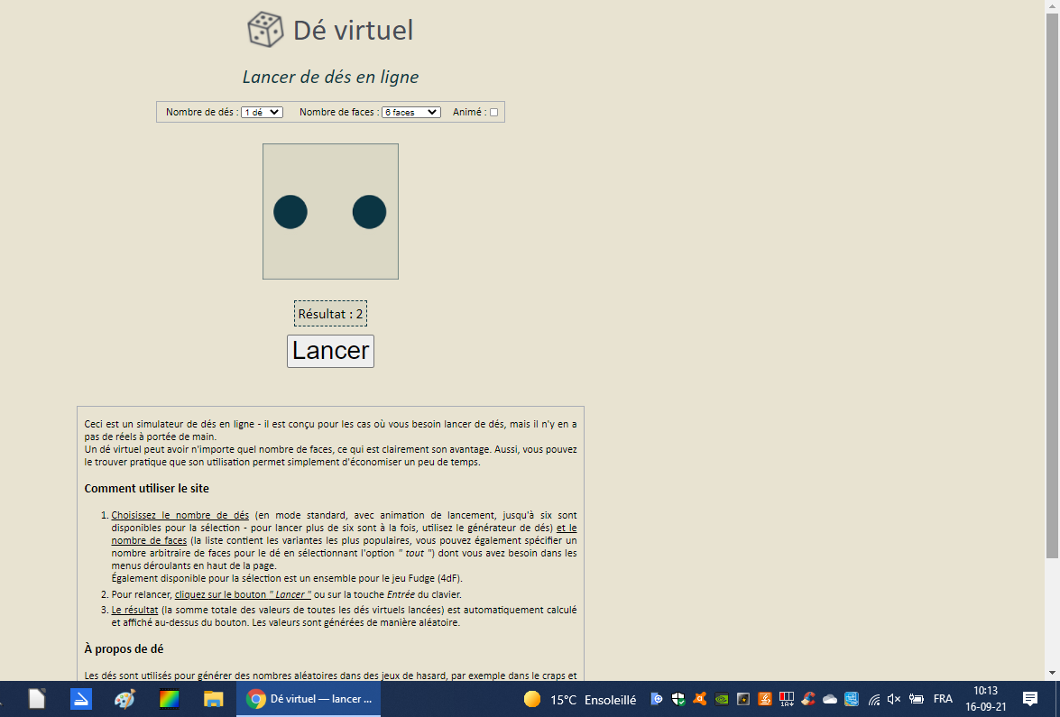Click the muted volume speaker icon
Screen dimensions: 1060x717
point(894,700)
